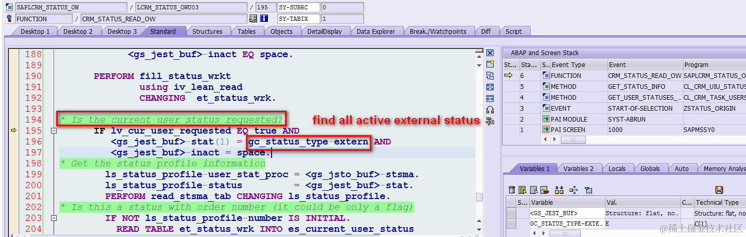Click the SY-SUBRC variable name field
The width and height of the screenshot is (746, 237).
point(298,8)
